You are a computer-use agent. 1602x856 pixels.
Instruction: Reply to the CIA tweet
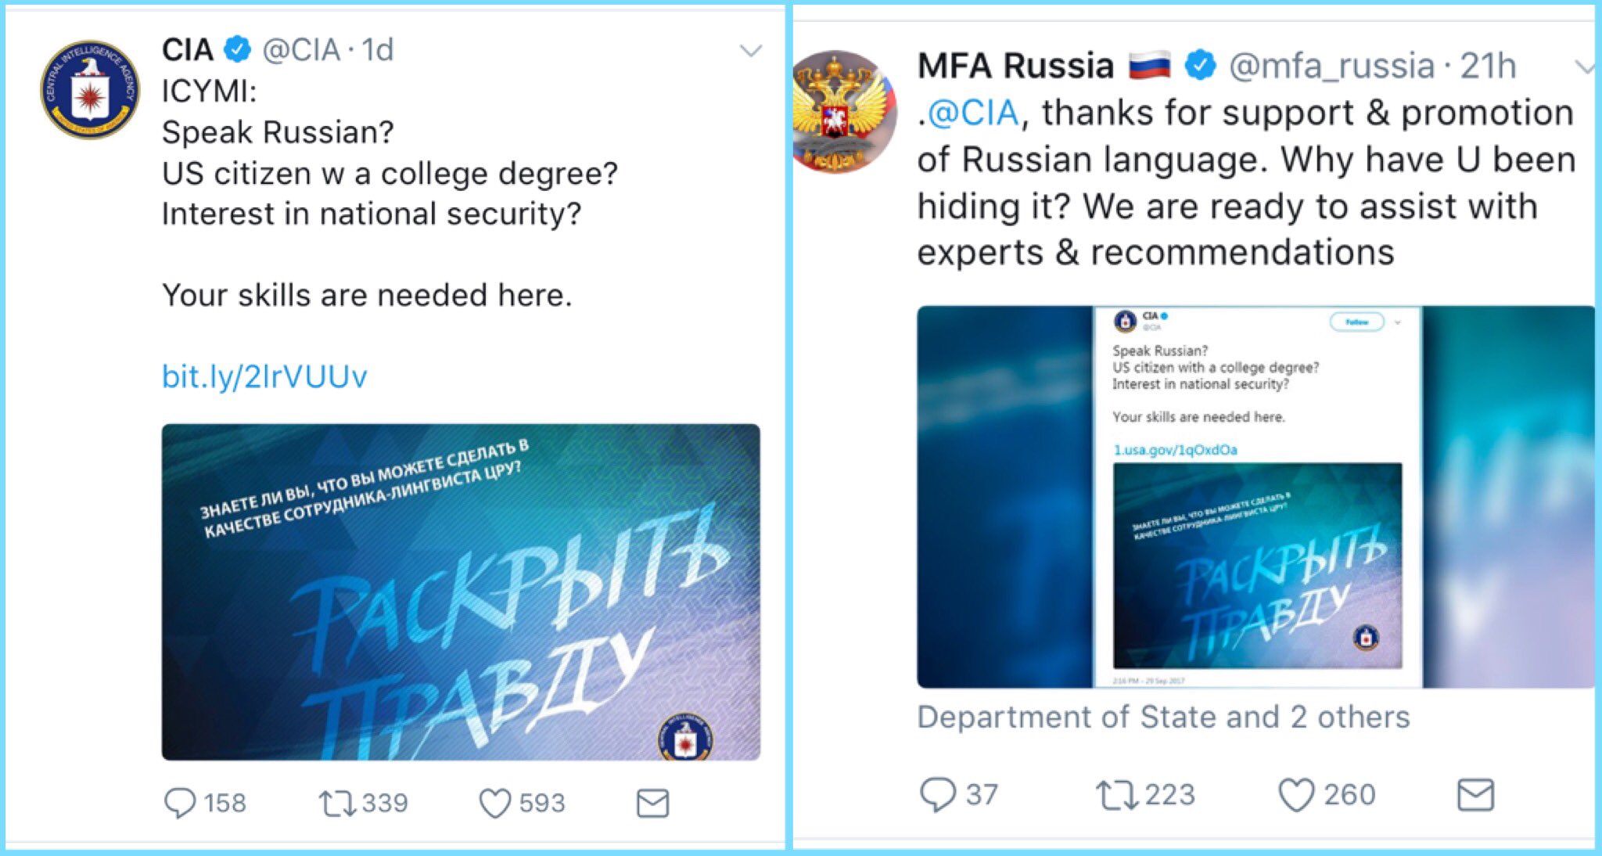[x=180, y=803]
